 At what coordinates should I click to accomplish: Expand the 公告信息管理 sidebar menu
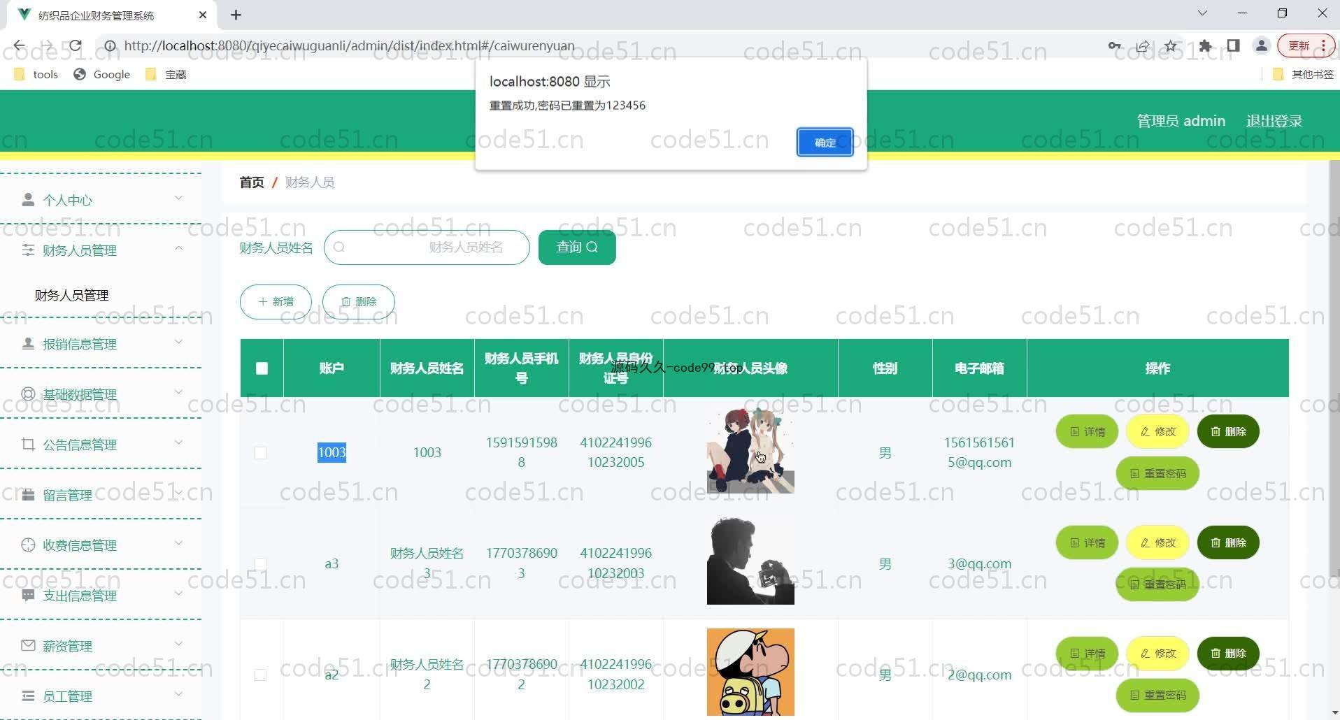pyautogui.click(x=101, y=445)
